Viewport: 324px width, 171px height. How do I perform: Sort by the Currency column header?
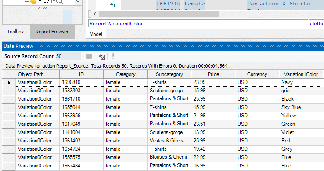(x=257, y=74)
